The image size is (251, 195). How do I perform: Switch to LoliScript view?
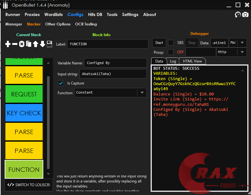pos(29,185)
